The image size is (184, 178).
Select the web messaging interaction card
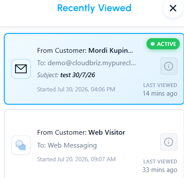(x=94, y=144)
